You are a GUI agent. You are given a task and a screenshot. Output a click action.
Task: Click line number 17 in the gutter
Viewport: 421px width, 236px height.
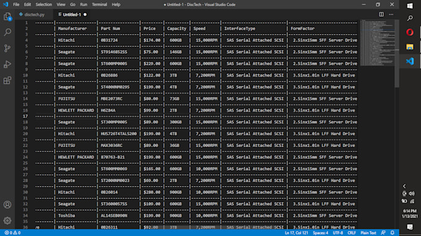click(x=25, y=116)
